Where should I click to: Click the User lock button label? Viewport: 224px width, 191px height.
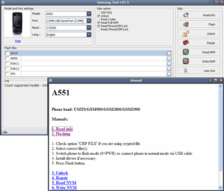210,71
